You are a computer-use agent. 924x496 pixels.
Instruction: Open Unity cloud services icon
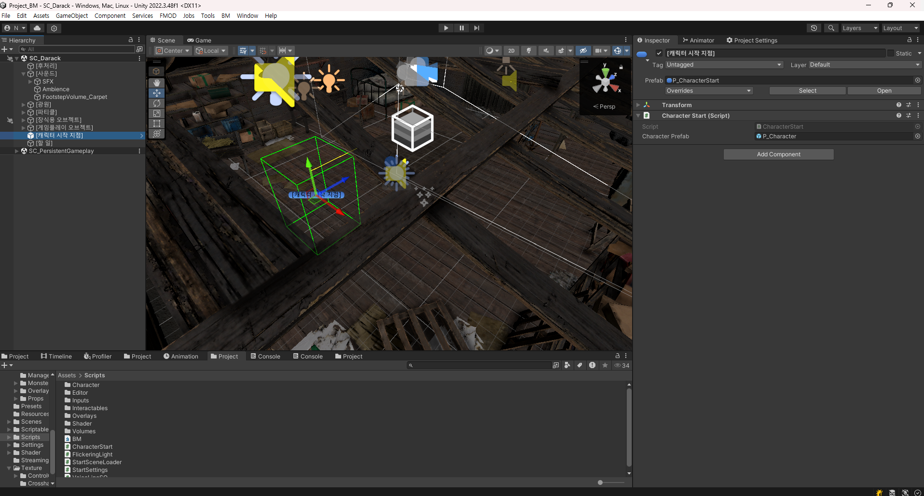37,28
